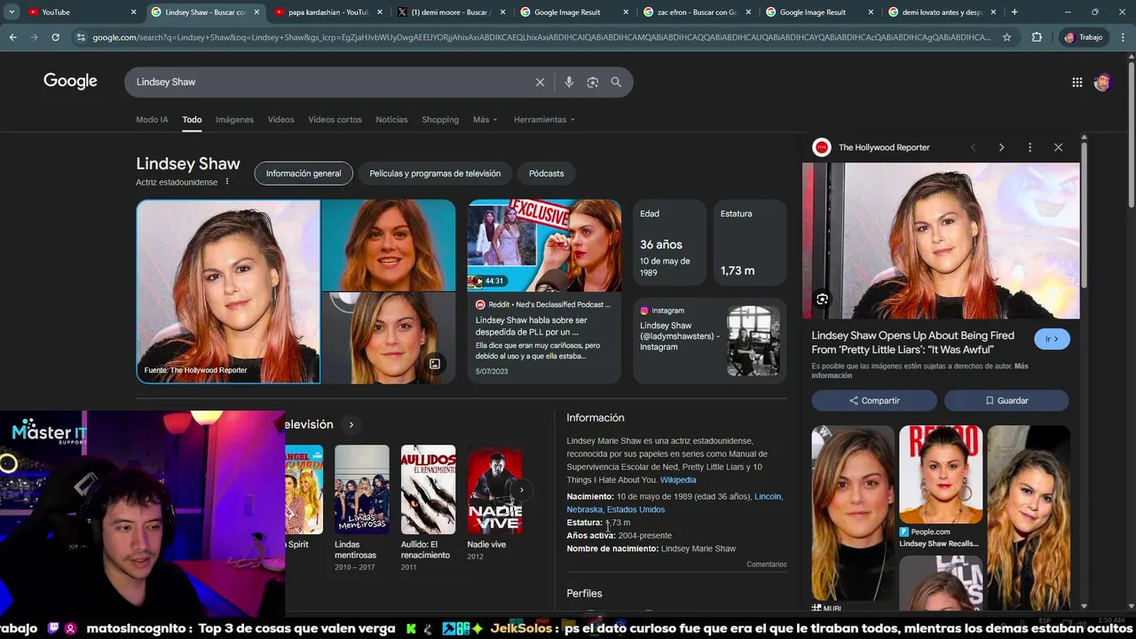Play the 44:31 Reddit podcast video
The width and height of the screenshot is (1136, 639).
544,246
